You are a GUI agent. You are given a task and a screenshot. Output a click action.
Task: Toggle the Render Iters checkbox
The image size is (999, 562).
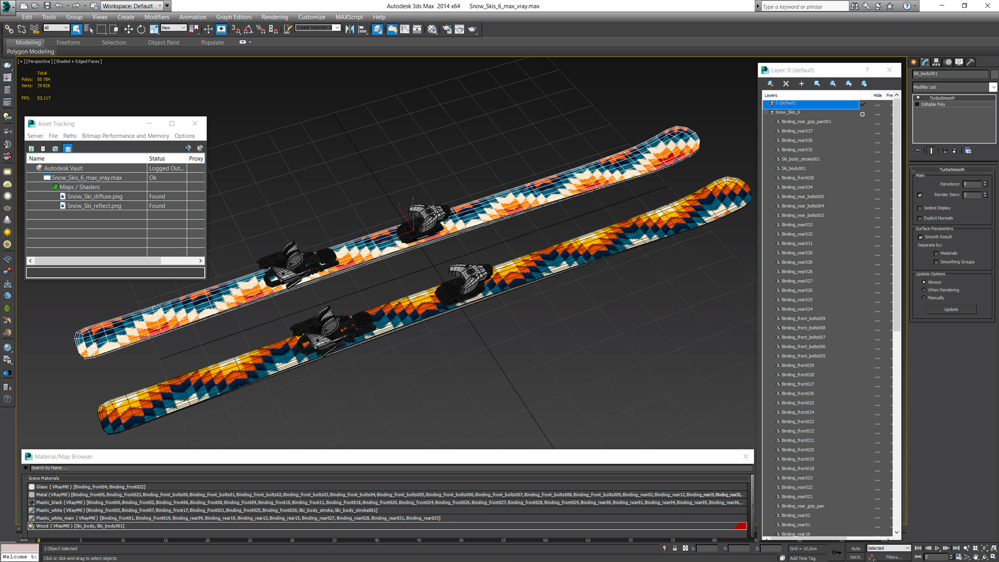(x=920, y=195)
